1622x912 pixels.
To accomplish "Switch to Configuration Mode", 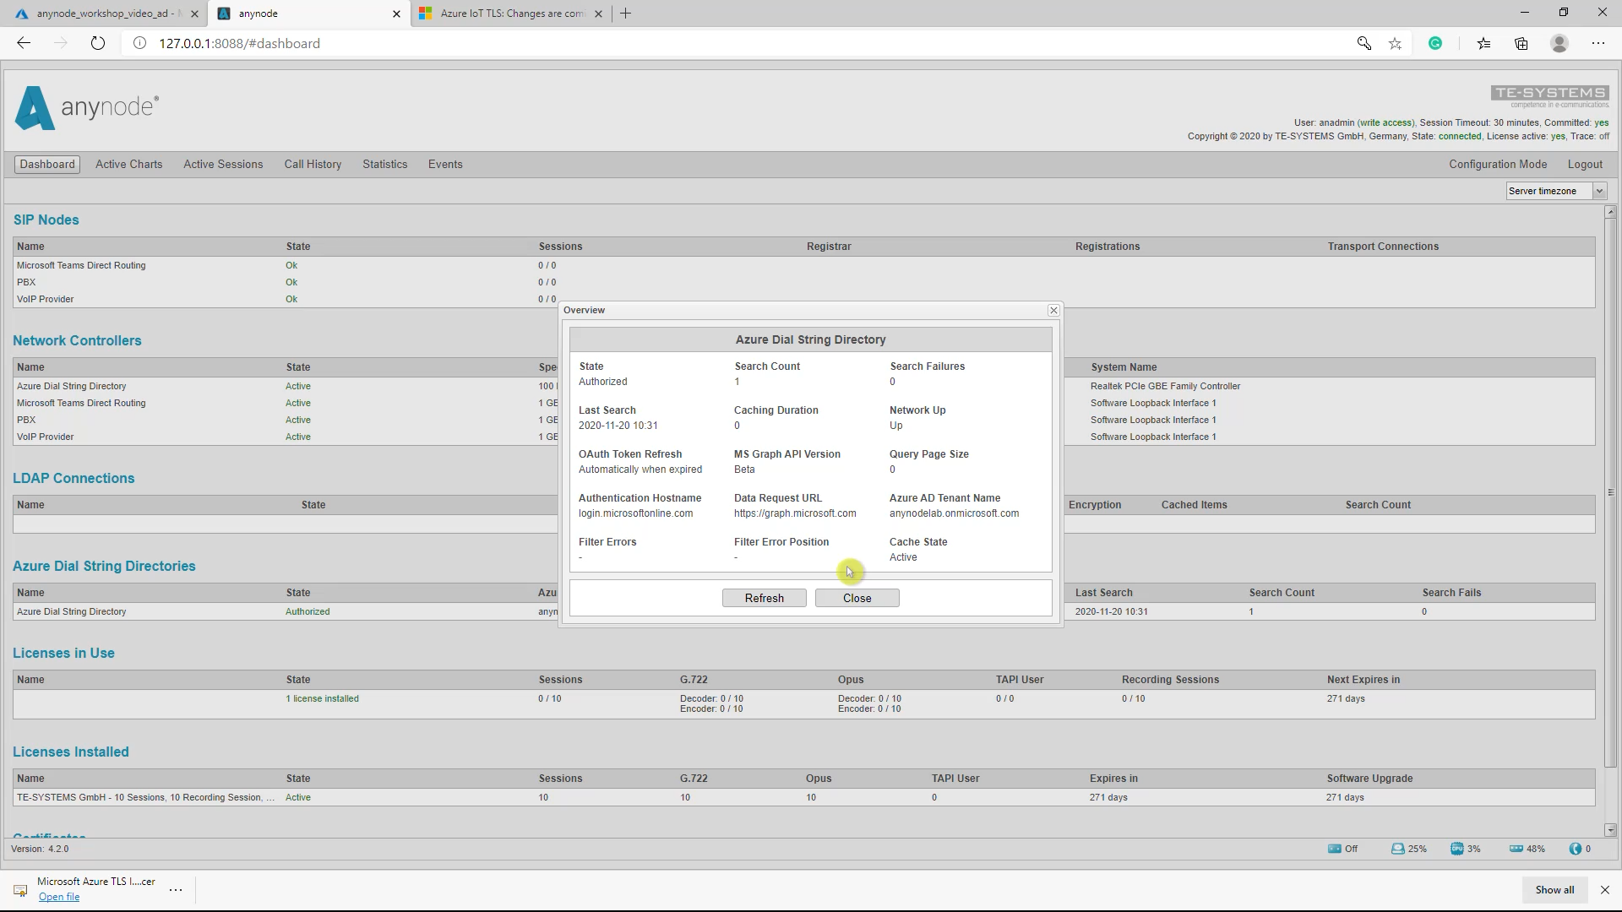I will (1498, 164).
